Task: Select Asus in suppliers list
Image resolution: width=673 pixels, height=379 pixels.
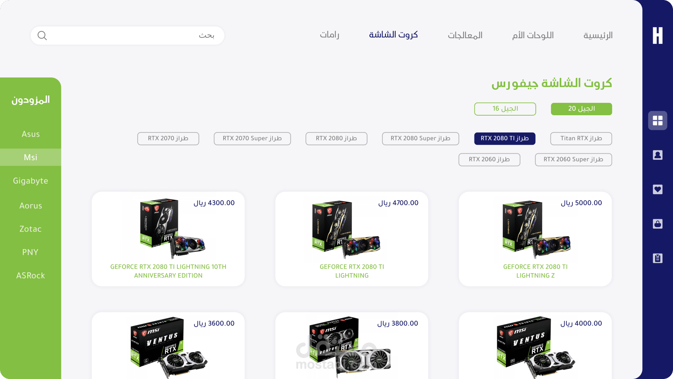Action: click(31, 134)
